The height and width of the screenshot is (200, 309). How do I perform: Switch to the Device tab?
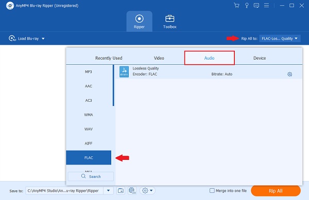[260, 58]
